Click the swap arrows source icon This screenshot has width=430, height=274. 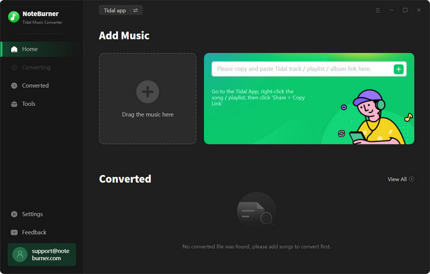tap(136, 10)
